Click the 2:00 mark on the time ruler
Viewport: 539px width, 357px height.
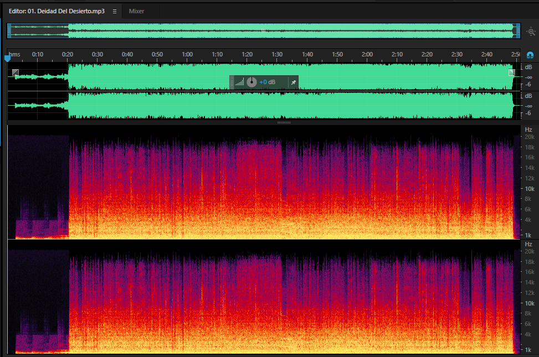[367, 54]
